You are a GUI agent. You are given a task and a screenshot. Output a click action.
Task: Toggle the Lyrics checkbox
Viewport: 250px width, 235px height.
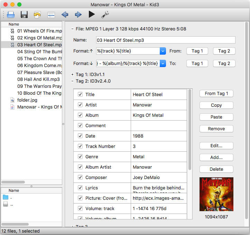pyautogui.click(x=80, y=188)
